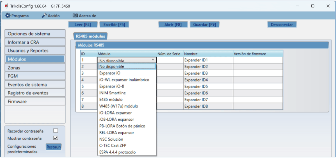Click the Guardar [F9] button

tap(204, 25)
